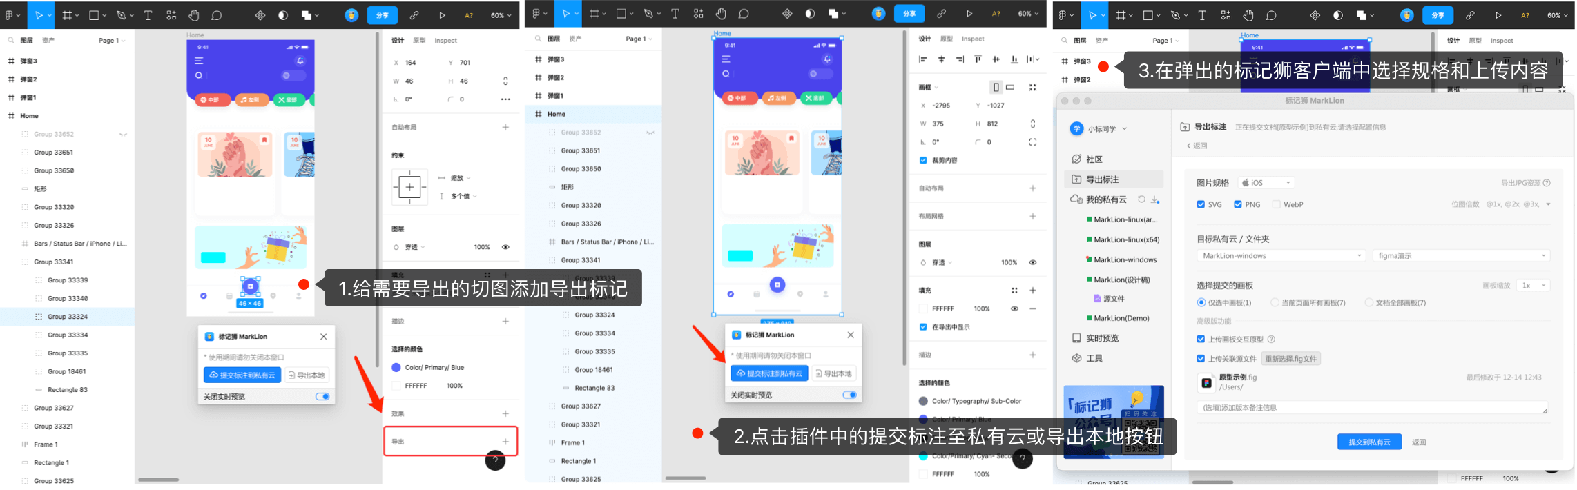Click download icon beside 我的私有云
The image size is (1577, 490).
[x=1155, y=200]
